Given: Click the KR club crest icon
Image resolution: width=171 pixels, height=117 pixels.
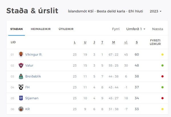Looking at the screenshot, I should coord(21,109).
